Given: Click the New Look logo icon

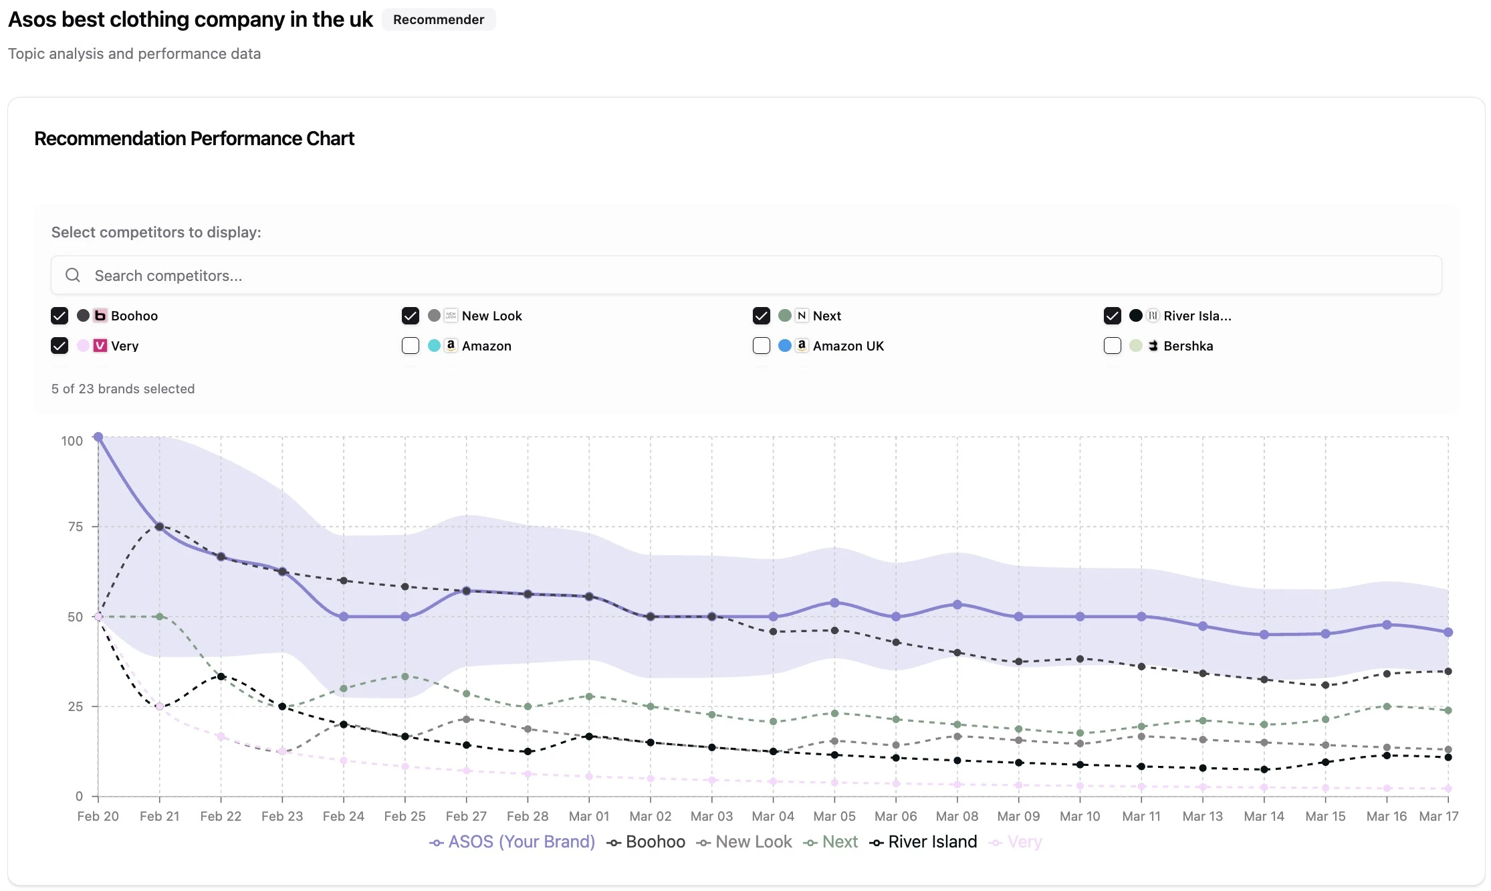Looking at the screenshot, I should [x=451, y=316].
